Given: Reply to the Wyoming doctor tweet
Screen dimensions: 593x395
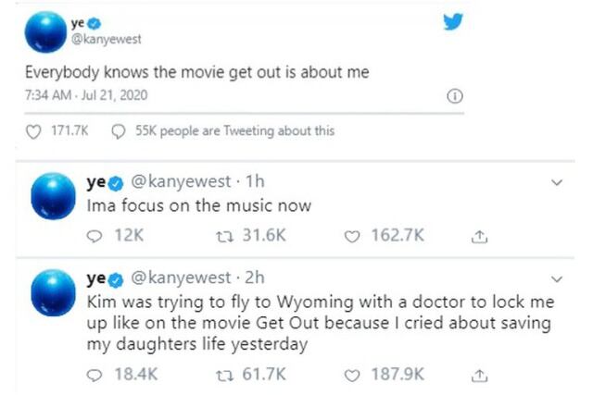Looking at the screenshot, I should 95,375.
